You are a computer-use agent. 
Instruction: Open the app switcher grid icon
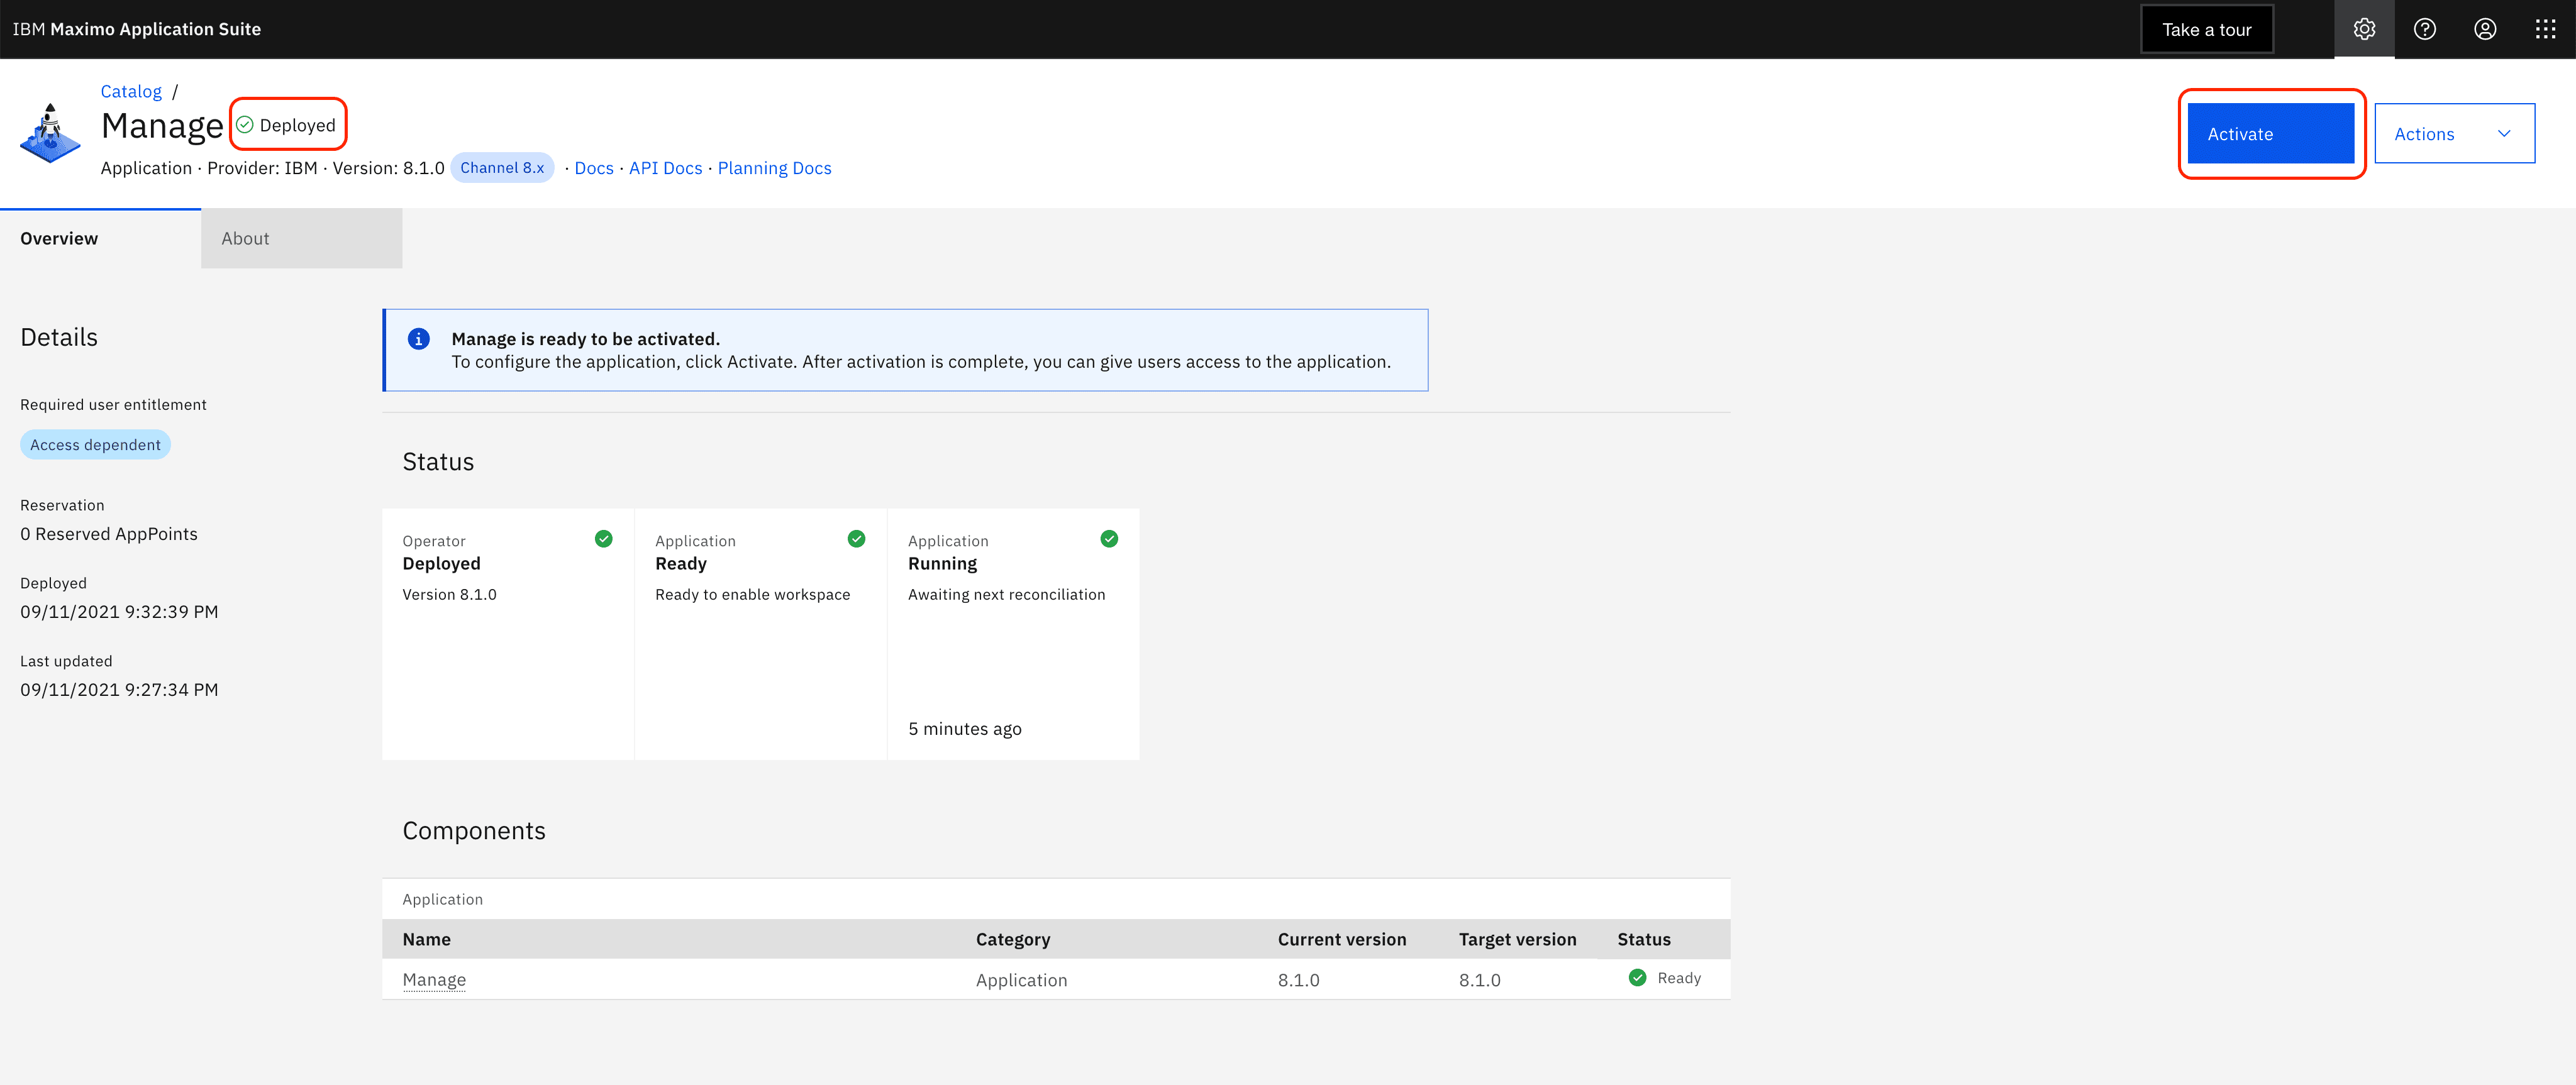point(2546,29)
